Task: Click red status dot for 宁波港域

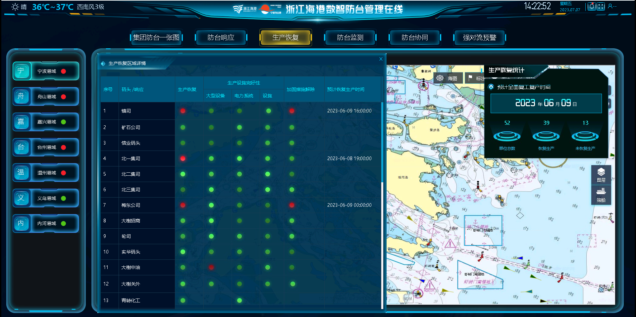Action: coord(64,71)
